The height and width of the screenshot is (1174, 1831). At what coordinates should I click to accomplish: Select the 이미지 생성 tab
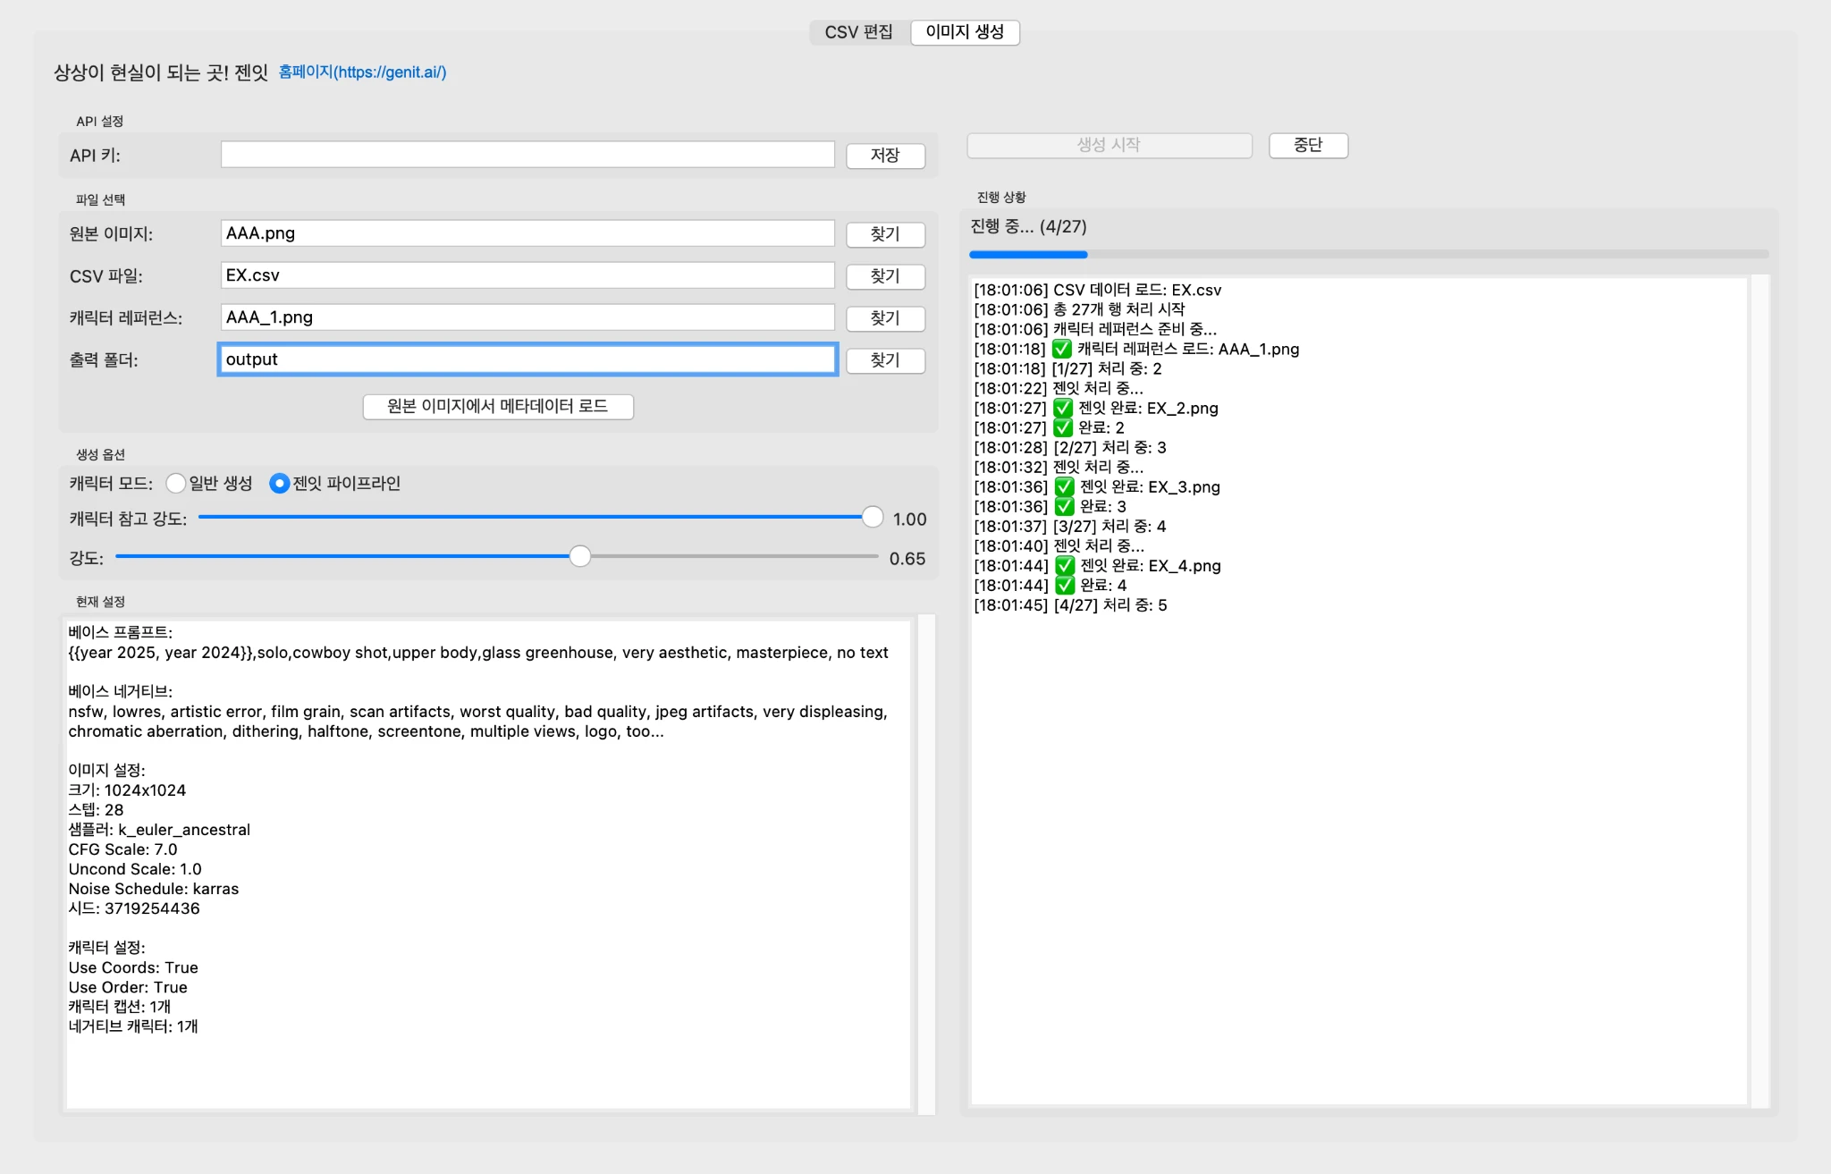(x=965, y=32)
